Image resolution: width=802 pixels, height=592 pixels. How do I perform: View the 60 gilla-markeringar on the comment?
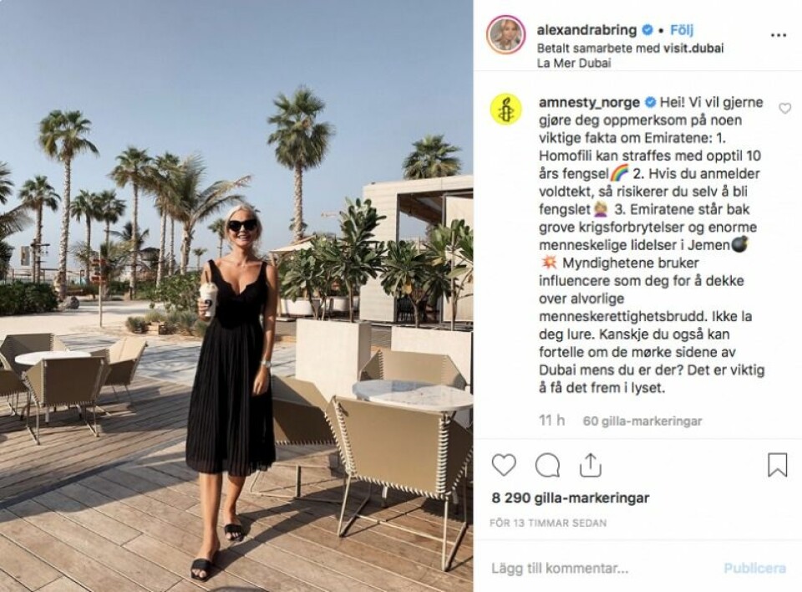642,421
